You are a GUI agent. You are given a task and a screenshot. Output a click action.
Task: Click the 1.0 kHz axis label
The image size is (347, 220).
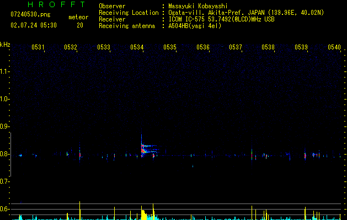tap(4, 99)
